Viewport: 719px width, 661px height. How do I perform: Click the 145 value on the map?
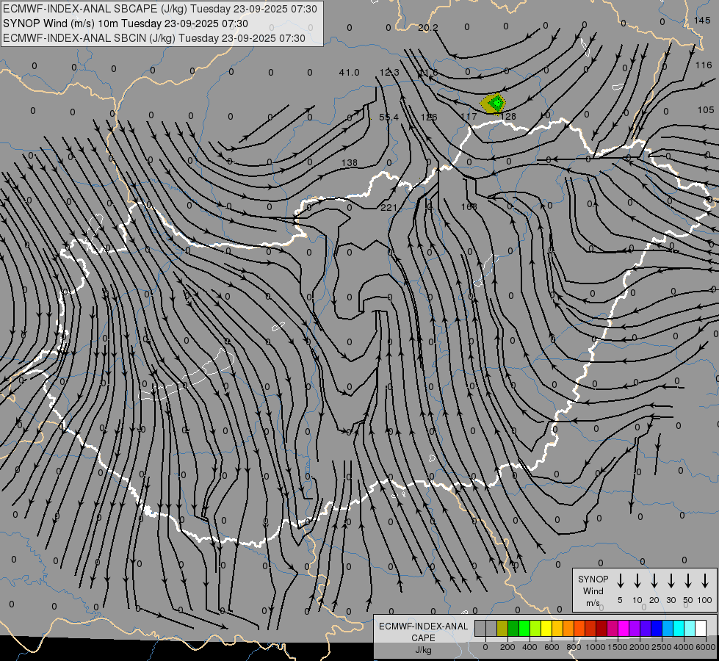click(702, 20)
